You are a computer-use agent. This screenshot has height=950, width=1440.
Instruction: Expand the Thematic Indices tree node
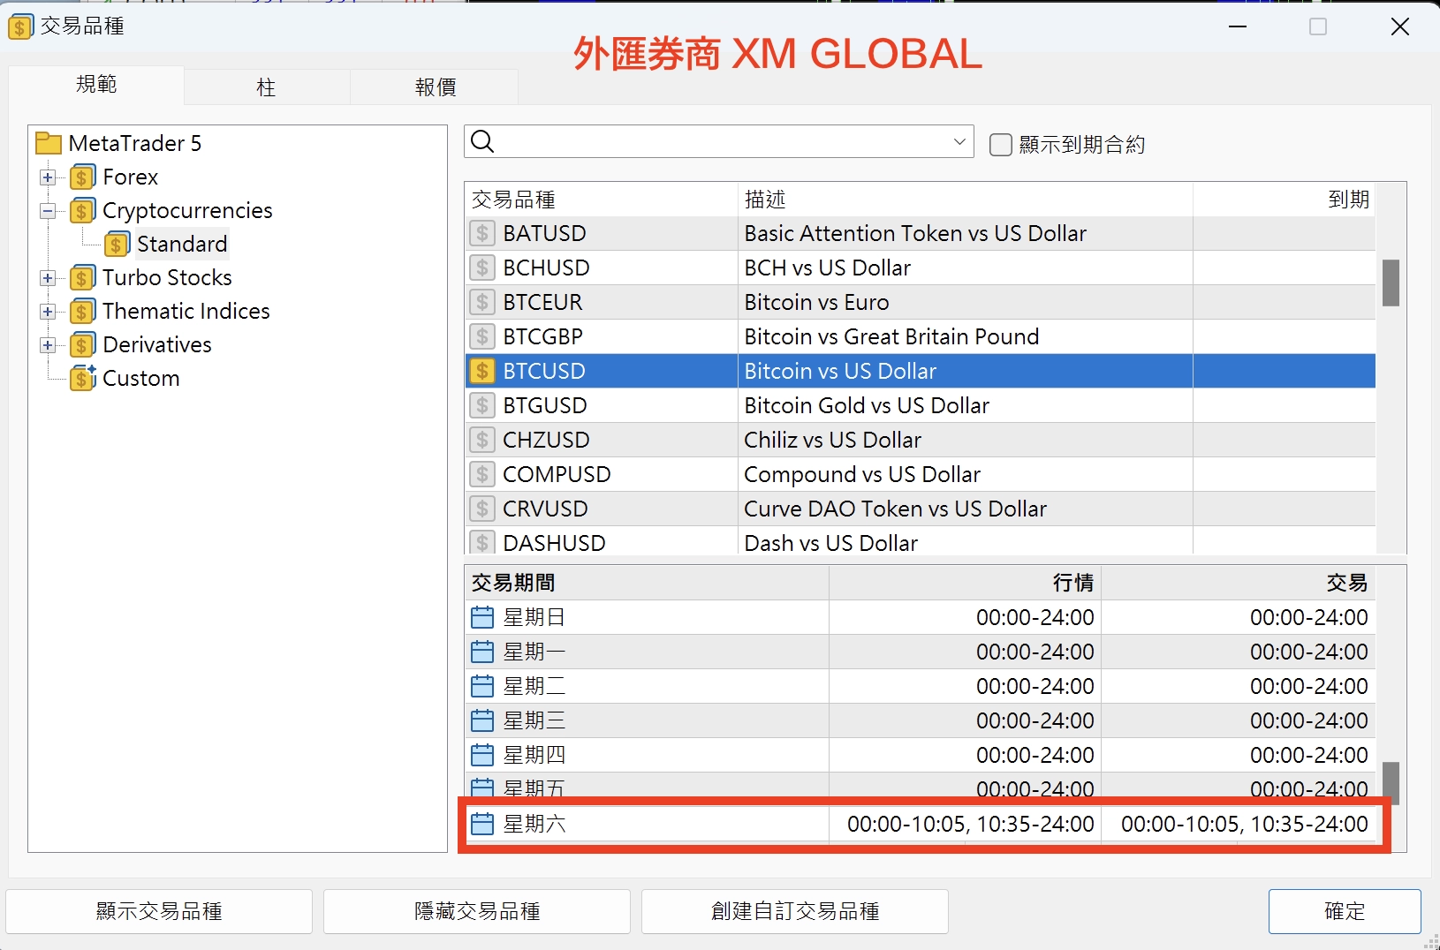pos(48,312)
